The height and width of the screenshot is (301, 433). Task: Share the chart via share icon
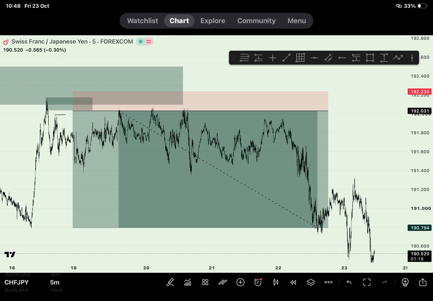tap(423, 282)
